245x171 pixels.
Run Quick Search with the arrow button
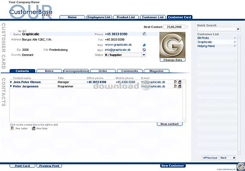(x=238, y=29)
